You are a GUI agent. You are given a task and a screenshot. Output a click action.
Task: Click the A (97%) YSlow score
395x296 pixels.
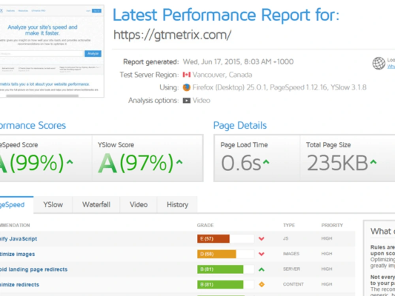(136, 163)
